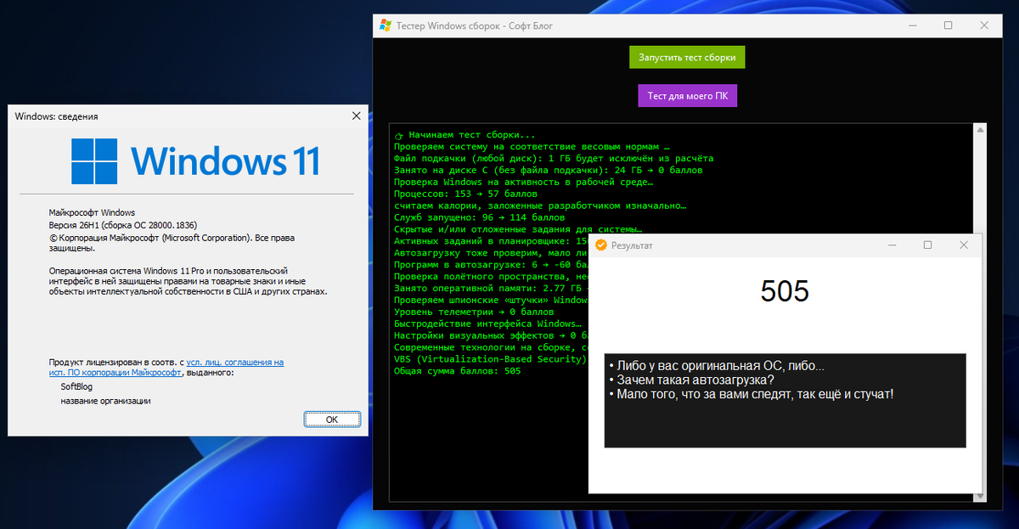Click the log line "Общая сумма баллов: 505"
This screenshot has height=529, width=1019.
click(x=457, y=371)
